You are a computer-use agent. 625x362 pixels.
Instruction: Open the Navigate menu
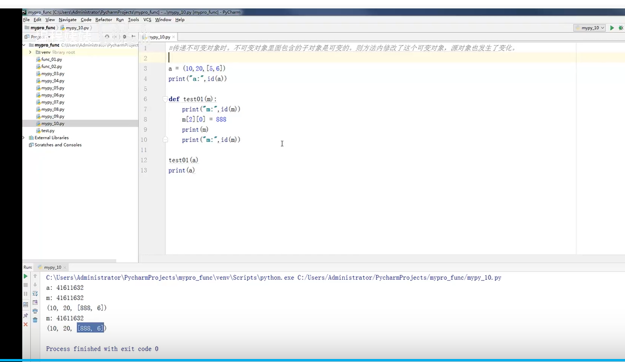pos(68,19)
